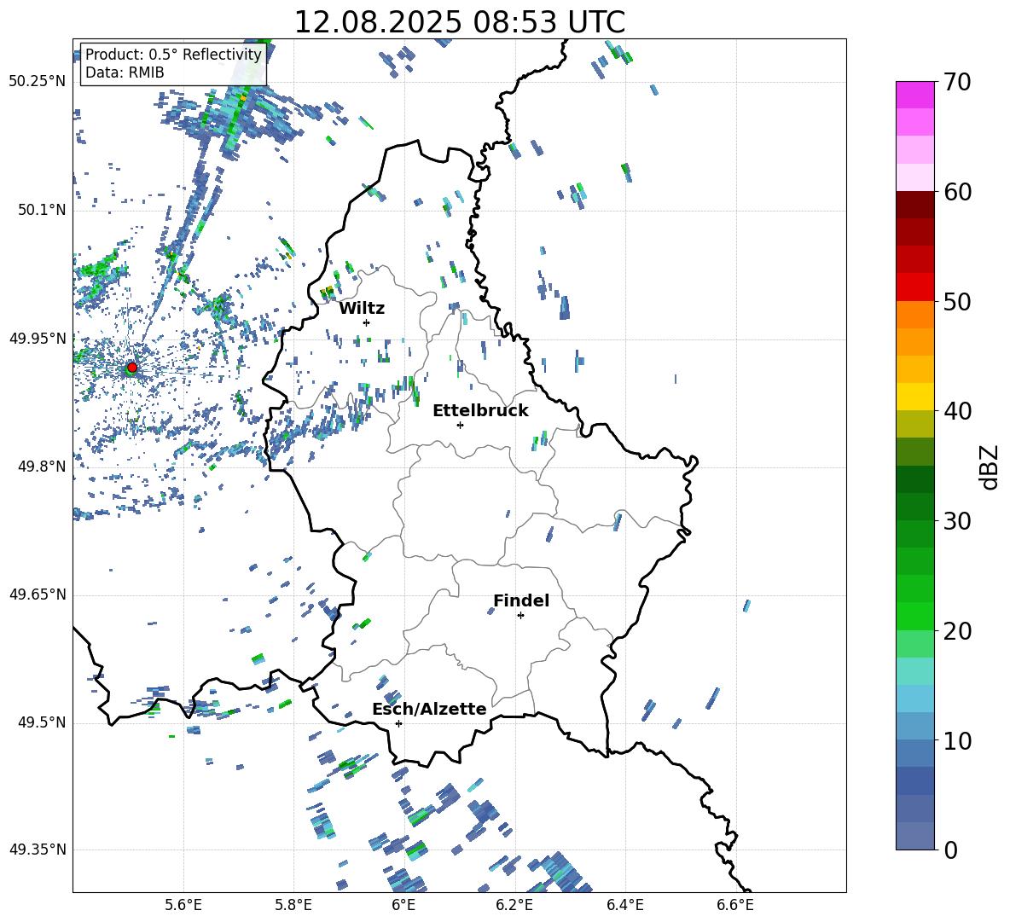This screenshot has width=1010, height=922.
Task: Click the red radar site marker dot
Action: [132, 368]
